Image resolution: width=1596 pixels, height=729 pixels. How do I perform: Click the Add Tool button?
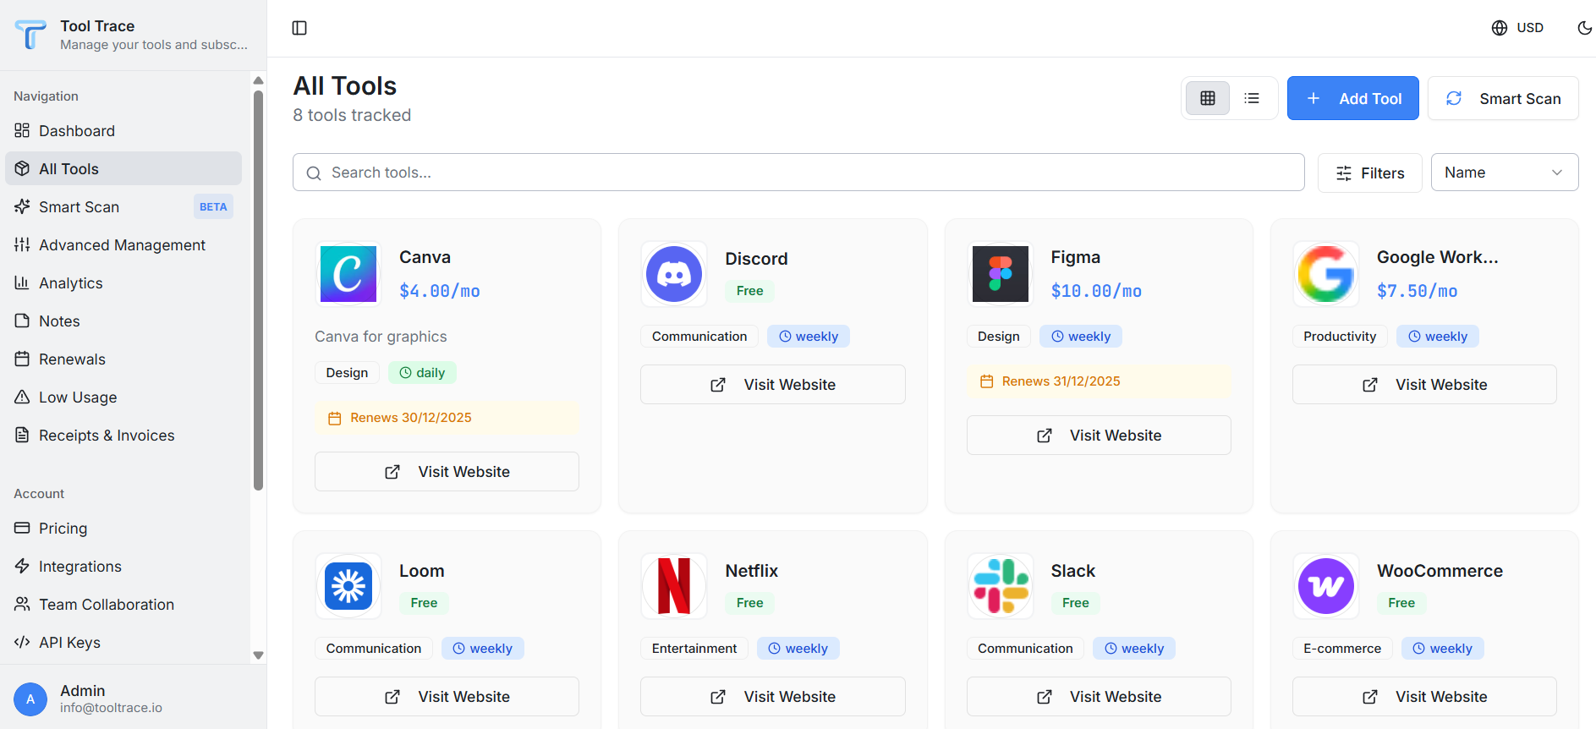1352,98
